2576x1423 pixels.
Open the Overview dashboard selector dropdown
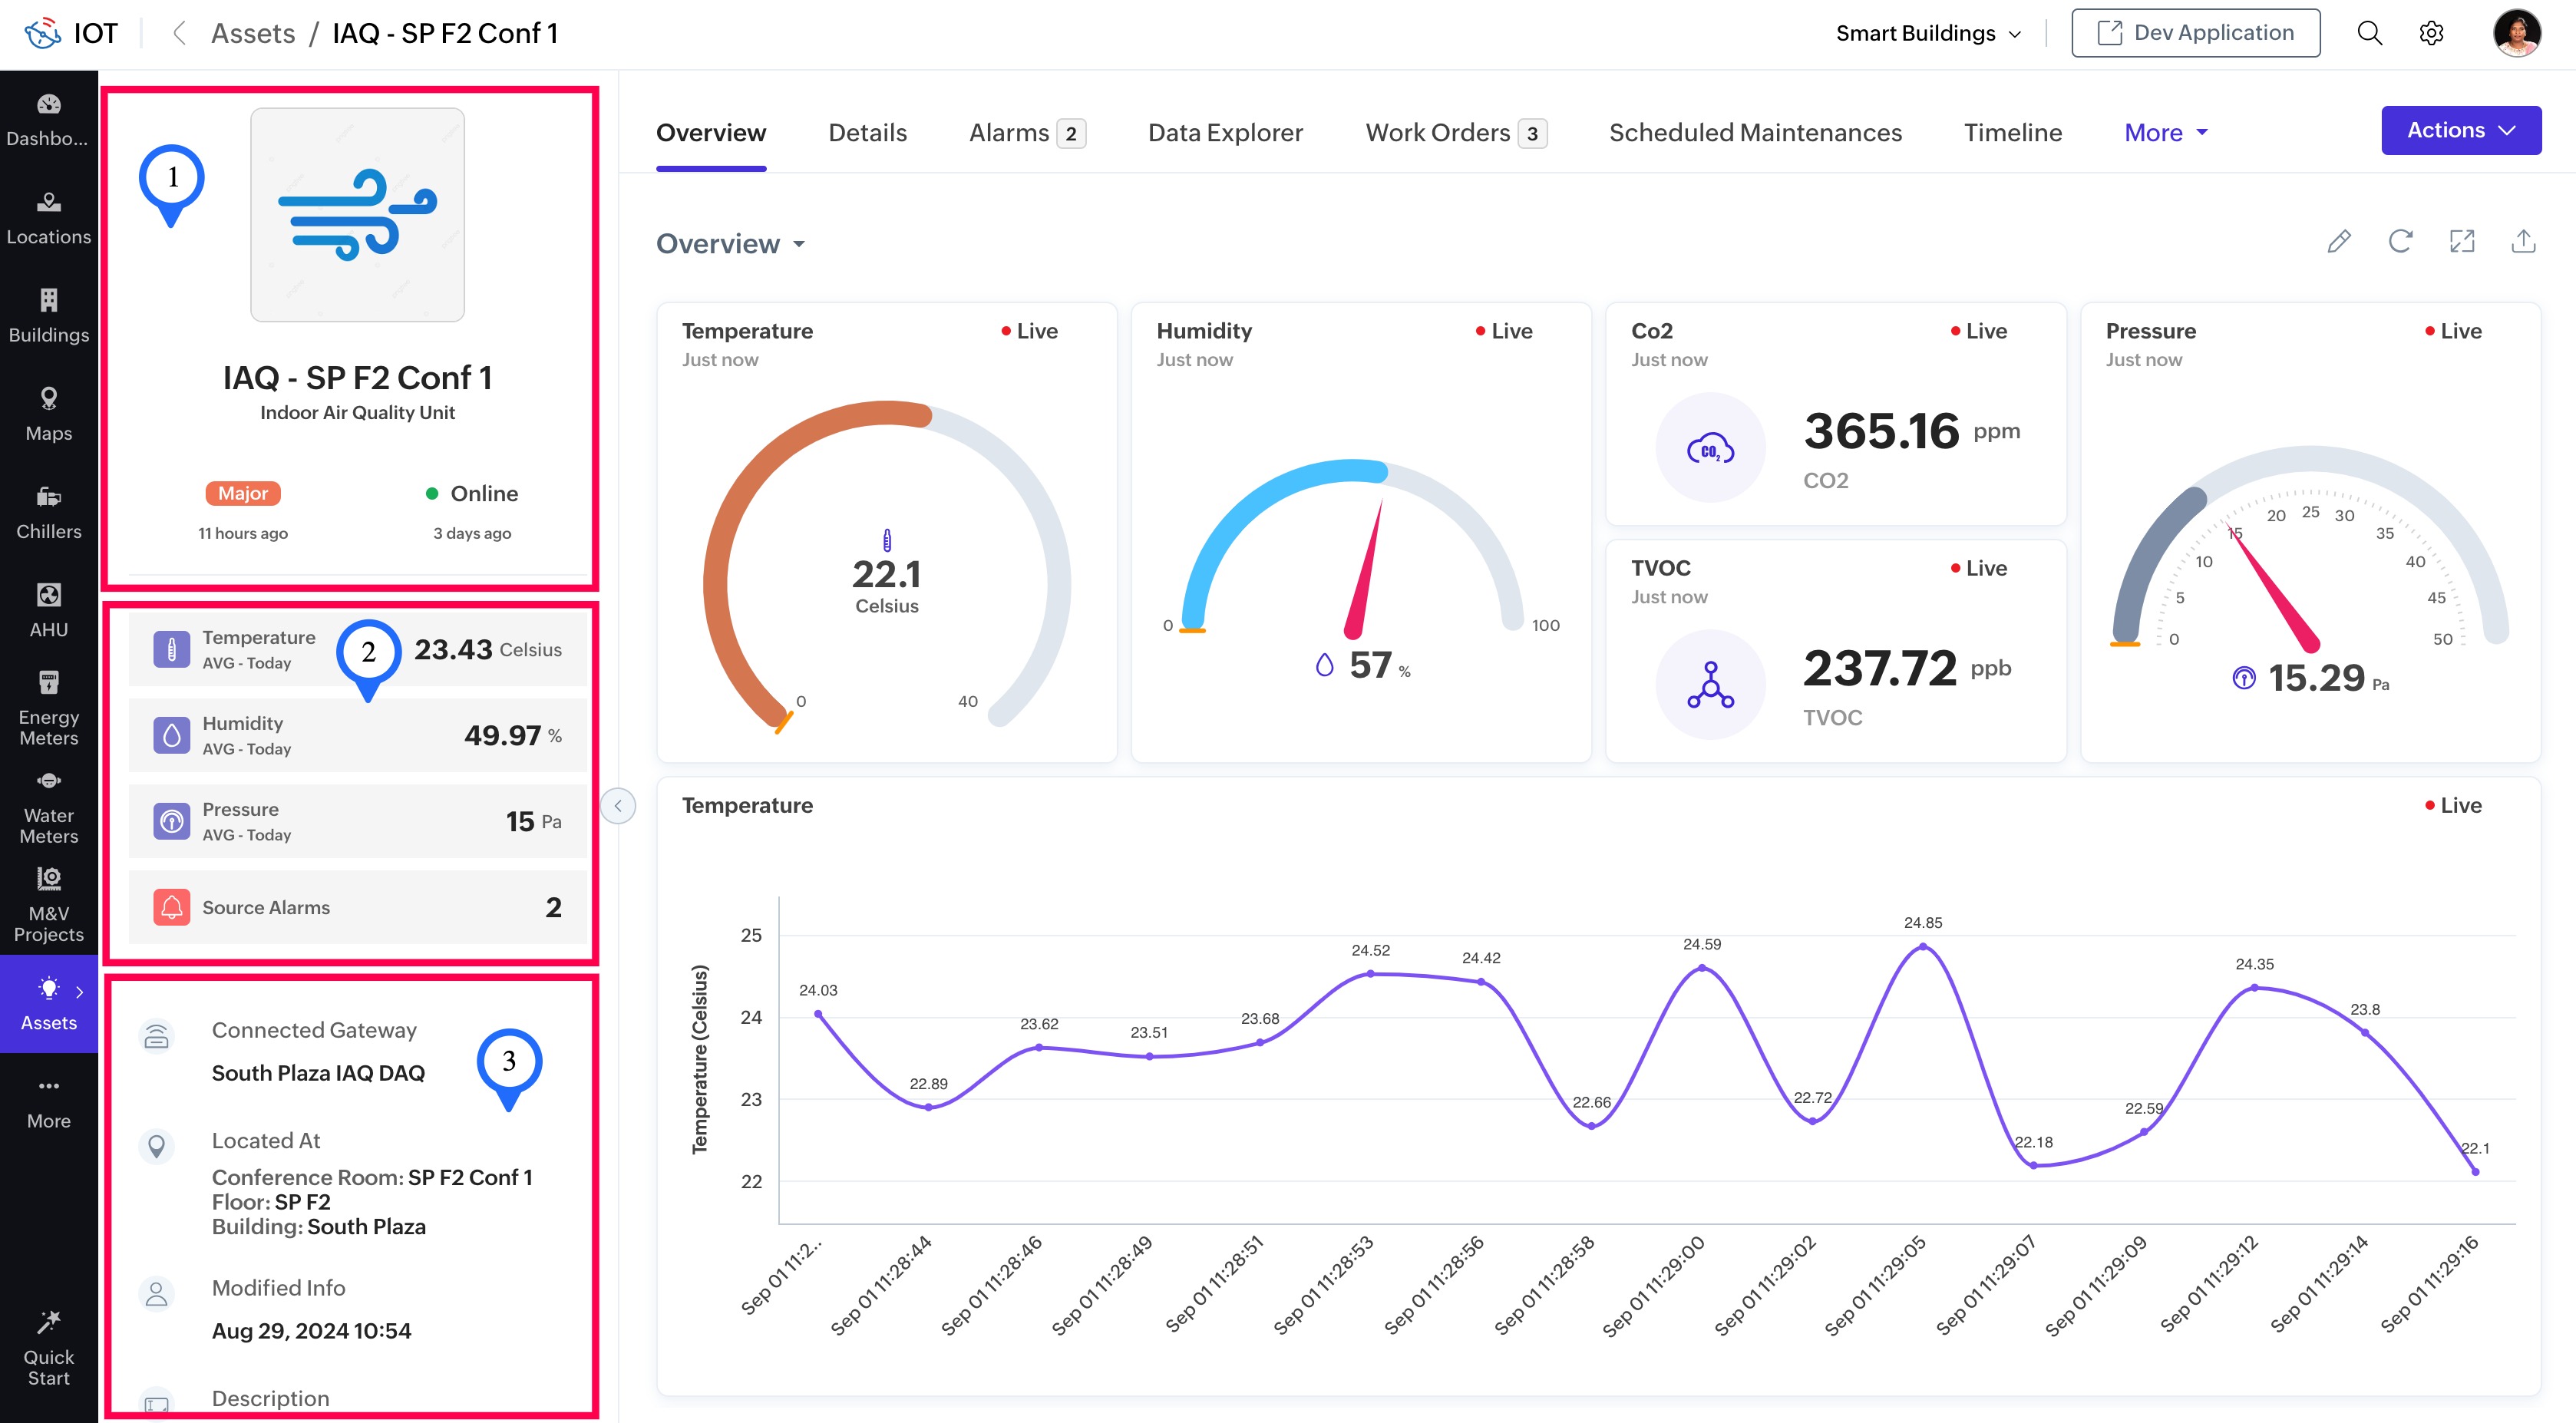coord(730,244)
